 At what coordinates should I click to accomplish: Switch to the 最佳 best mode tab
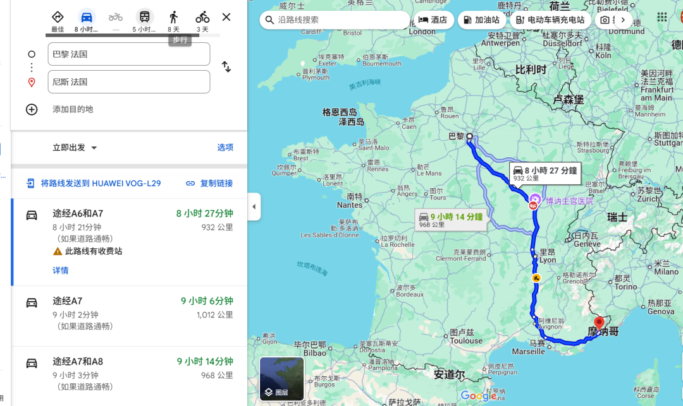tap(57, 17)
